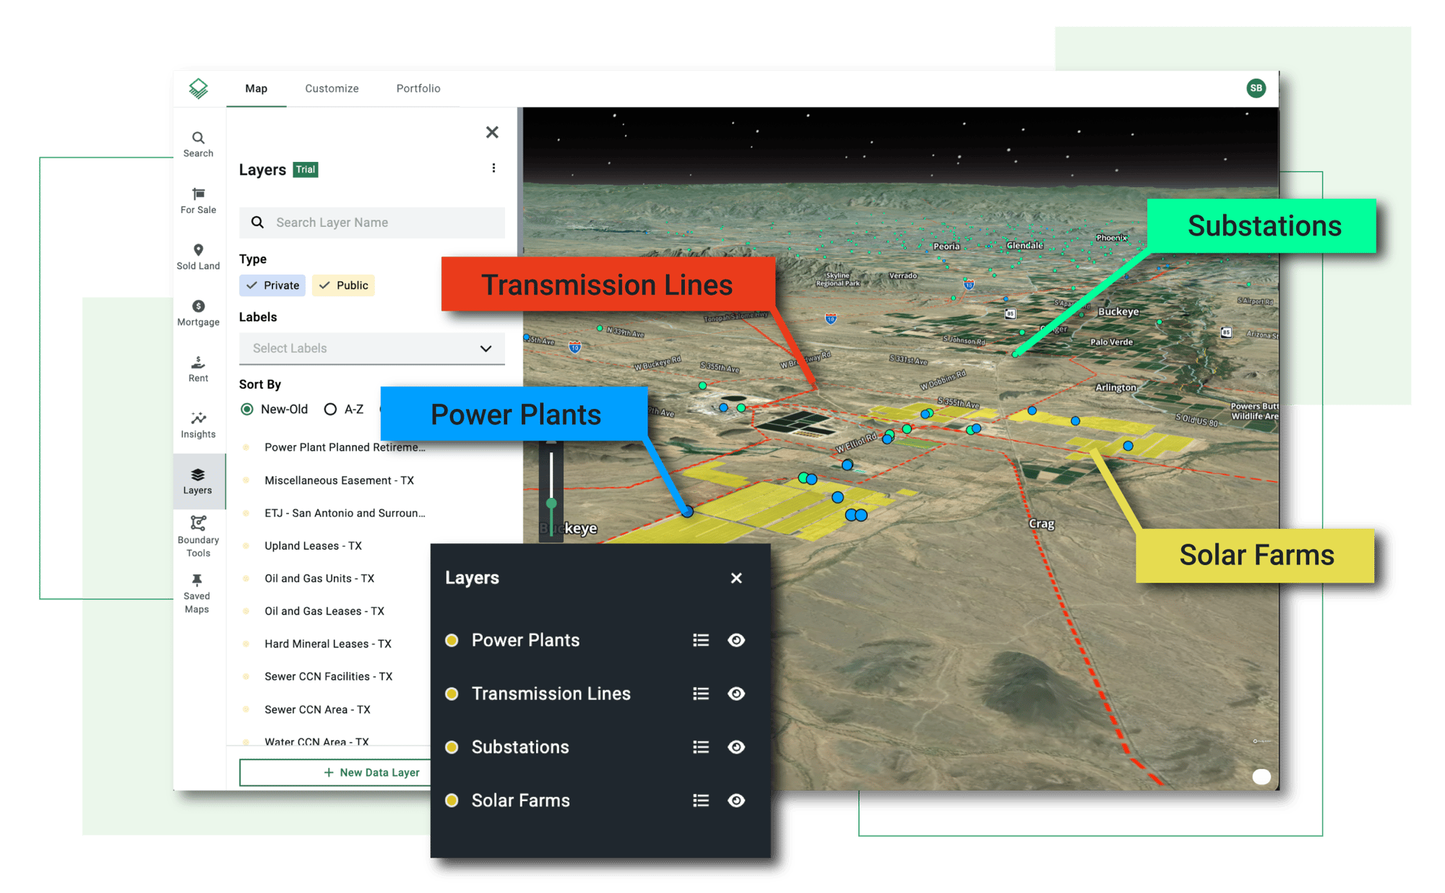Click Solar Farms name in dark popup

pyautogui.click(x=520, y=801)
